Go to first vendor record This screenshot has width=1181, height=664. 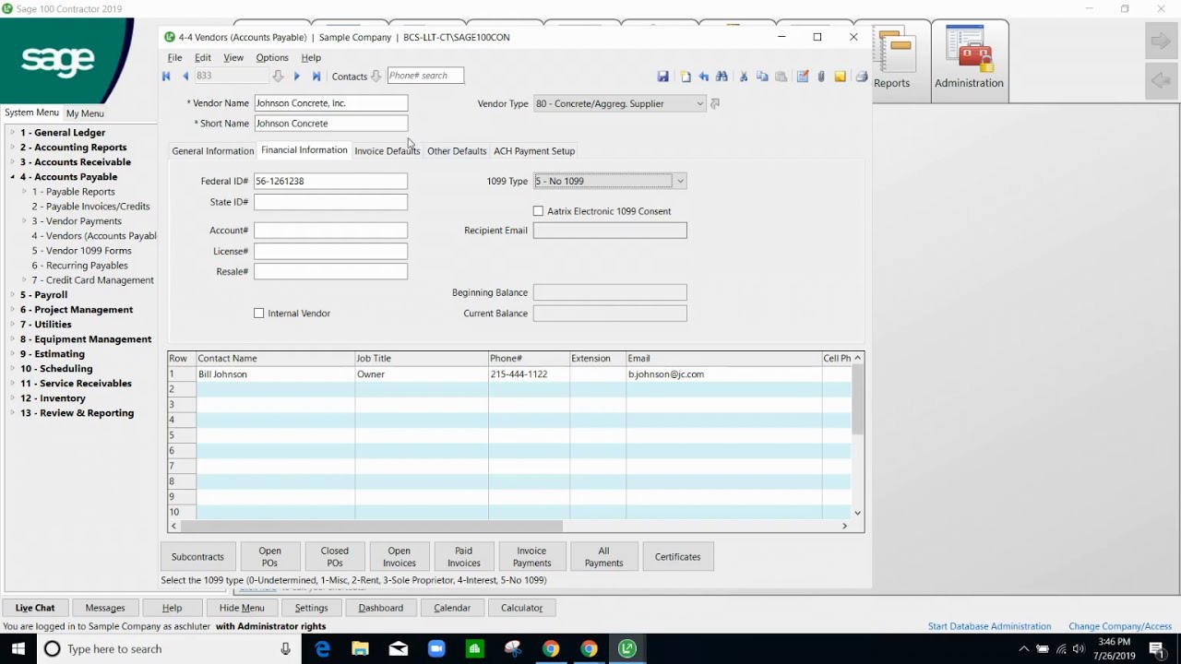(166, 77)
